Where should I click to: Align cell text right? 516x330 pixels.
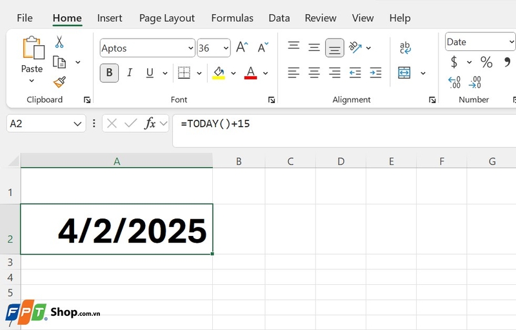coord(335,72)
